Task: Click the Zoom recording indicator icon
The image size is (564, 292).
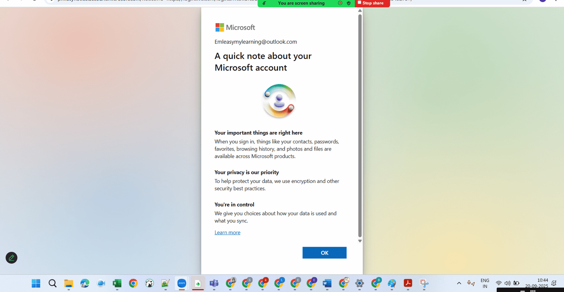Action: (x=340, y=3)
